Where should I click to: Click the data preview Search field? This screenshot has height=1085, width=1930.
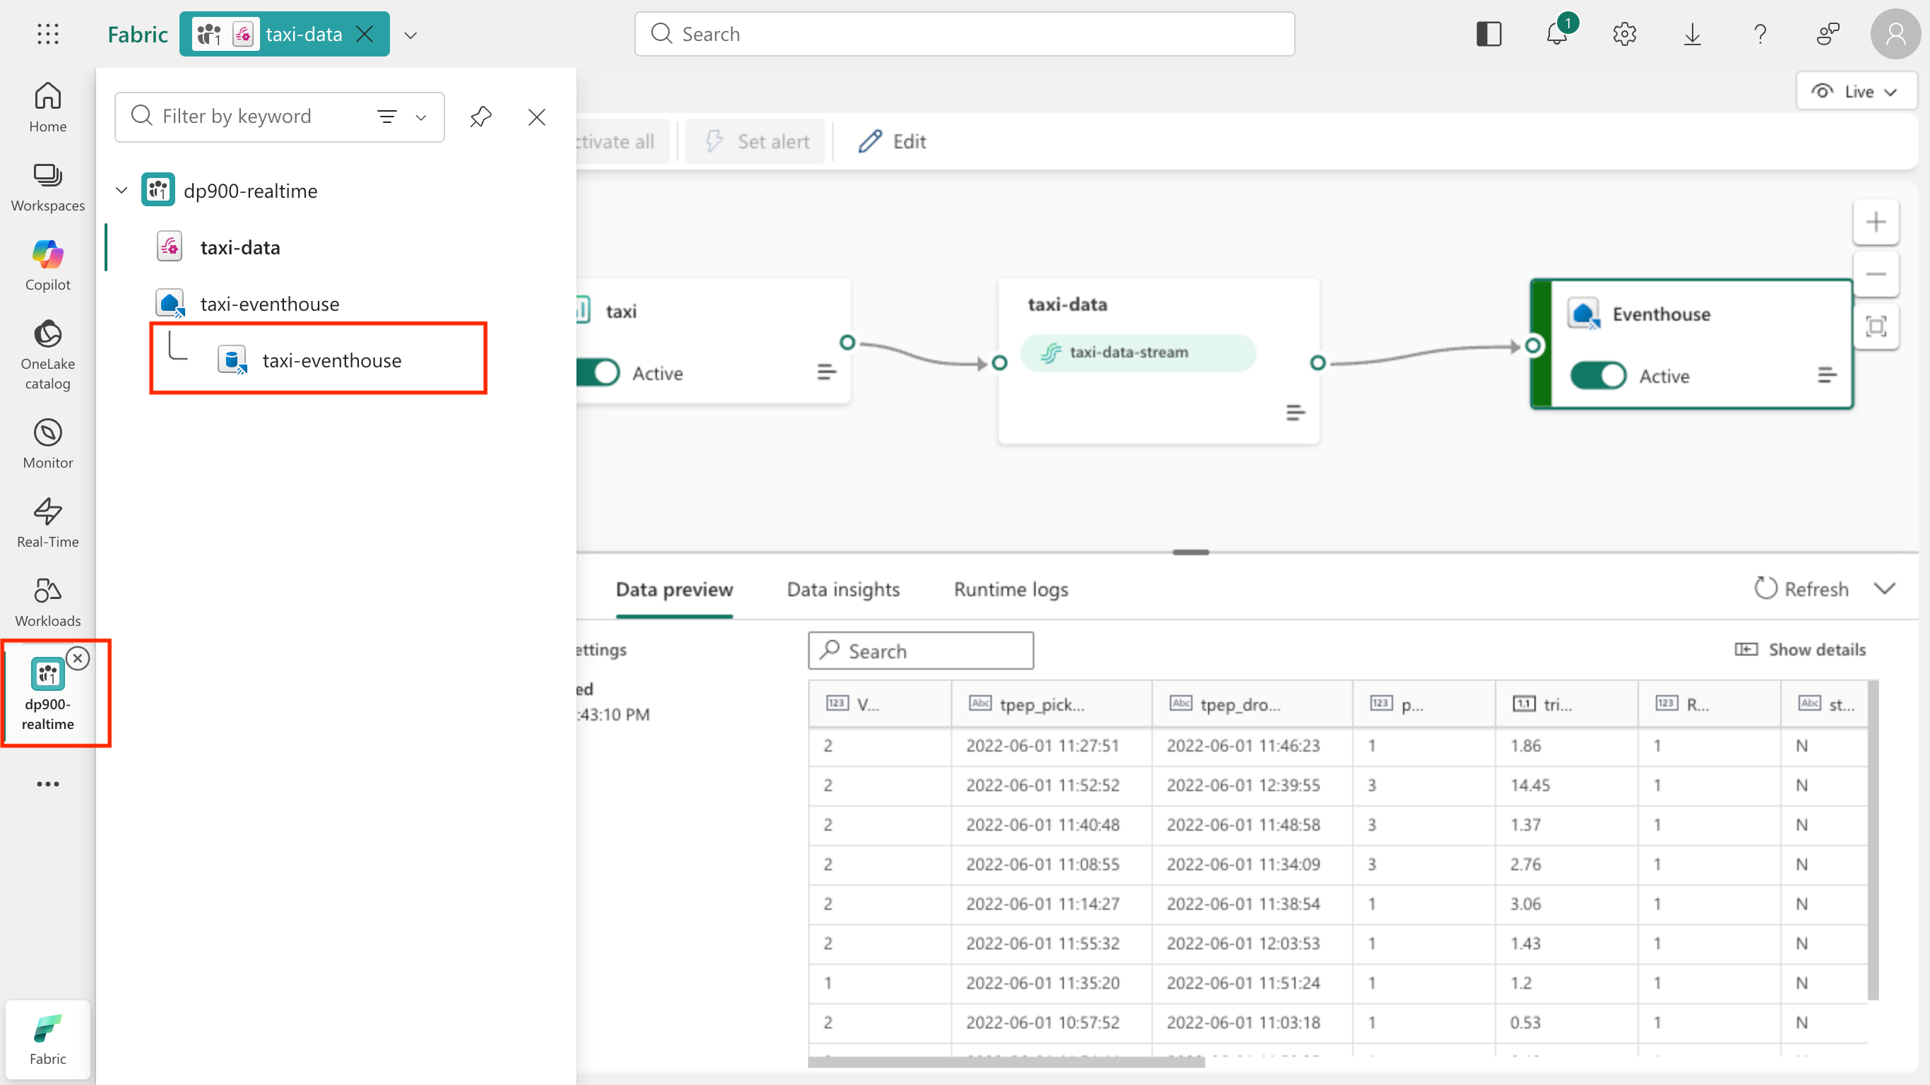[x=920, y=651]
